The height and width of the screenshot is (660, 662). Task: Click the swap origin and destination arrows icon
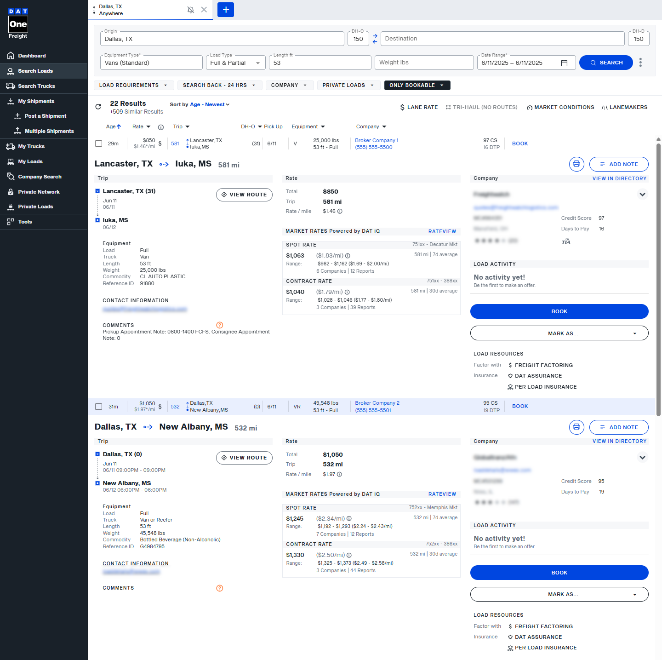pyautogui.click(x=375, y=39)
